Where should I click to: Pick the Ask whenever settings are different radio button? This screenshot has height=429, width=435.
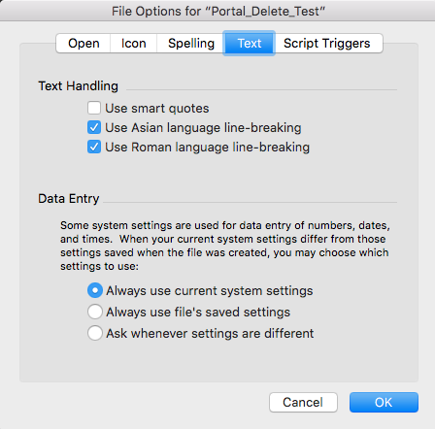[x=95, y=333]
